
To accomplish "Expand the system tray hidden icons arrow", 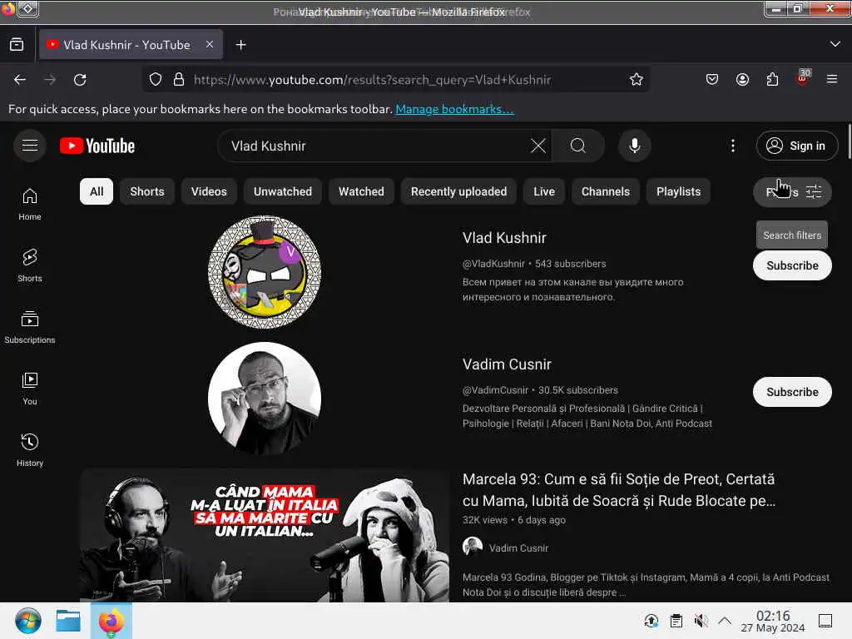I will [x=725, y=621].
